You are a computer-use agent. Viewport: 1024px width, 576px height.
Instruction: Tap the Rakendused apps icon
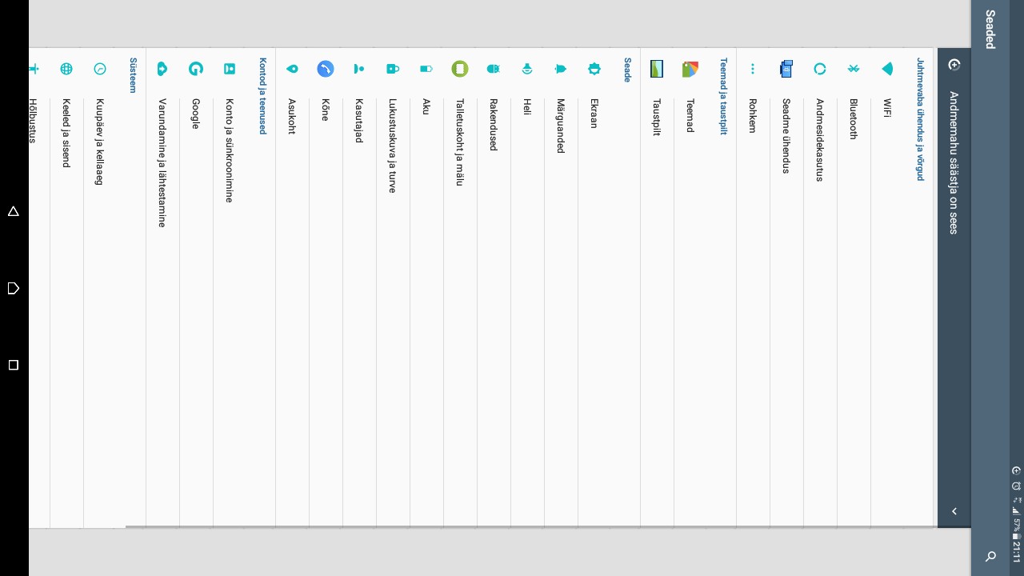point(494,69)
